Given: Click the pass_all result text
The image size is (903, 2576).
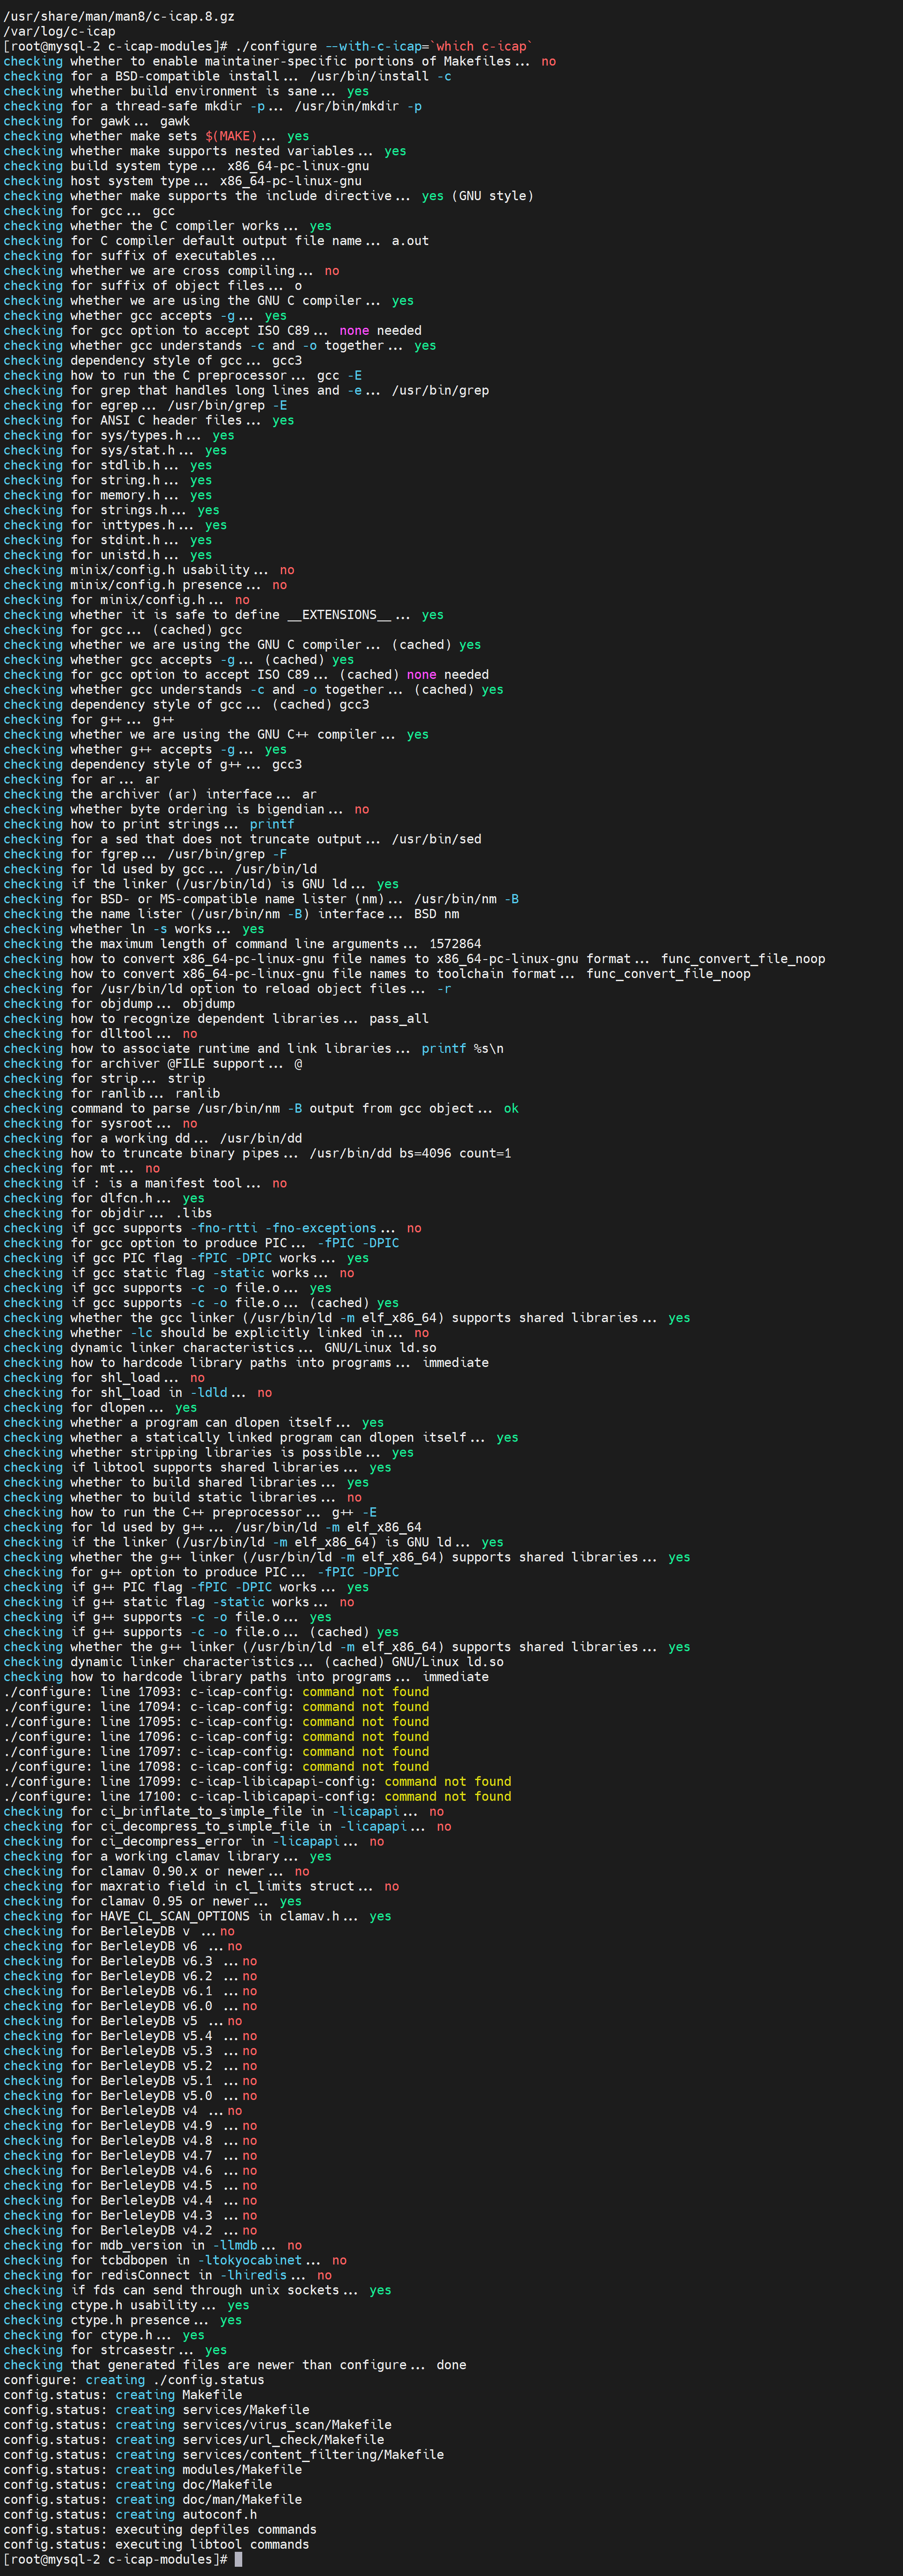Looking at the screenshot, I should pyautogui.click(x=399, y=1018).
